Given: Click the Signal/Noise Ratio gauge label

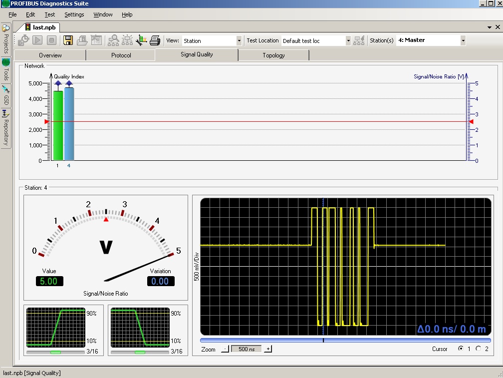Looking at the screenshot, I should click(x=106, y=293).
